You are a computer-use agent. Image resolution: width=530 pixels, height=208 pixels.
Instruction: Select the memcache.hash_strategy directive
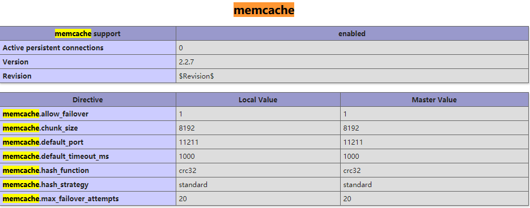pos(45,185)
